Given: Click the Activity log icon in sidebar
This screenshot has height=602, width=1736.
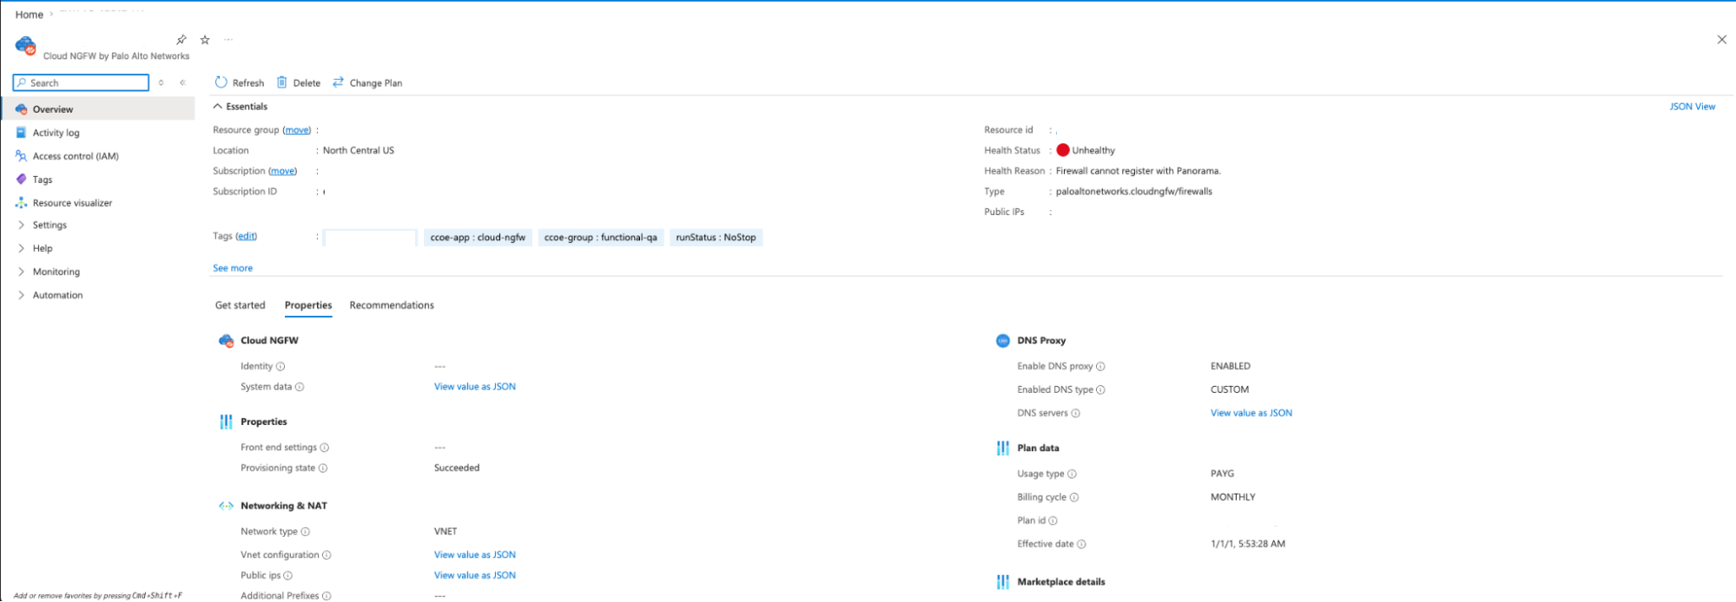Looking at the screenshot, I should pyautogui.click(x=22, y=133).
